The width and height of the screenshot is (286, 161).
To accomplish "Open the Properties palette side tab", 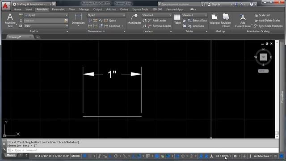I will pos(282,97).
